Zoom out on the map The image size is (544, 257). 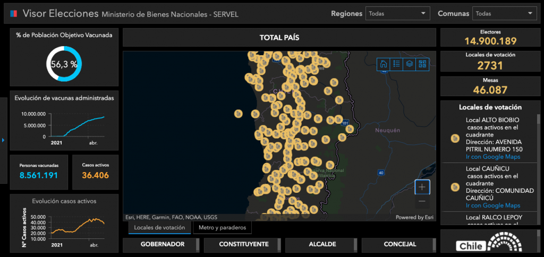tap(422, 201)
